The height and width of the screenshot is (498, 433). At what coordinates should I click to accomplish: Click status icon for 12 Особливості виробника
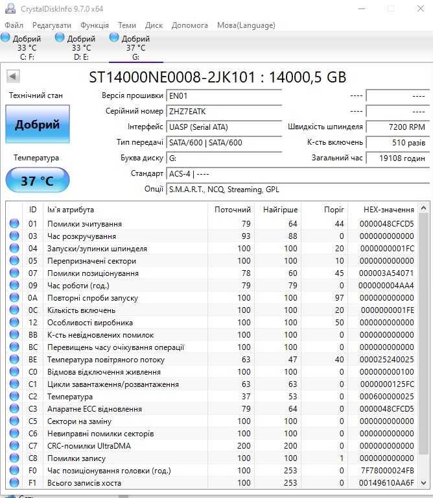coord(14,322)
